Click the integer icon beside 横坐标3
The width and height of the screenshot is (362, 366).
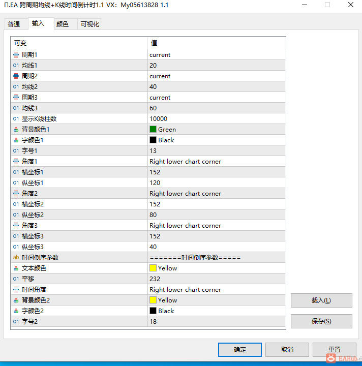pyautogui.click(x=16, y=236)
